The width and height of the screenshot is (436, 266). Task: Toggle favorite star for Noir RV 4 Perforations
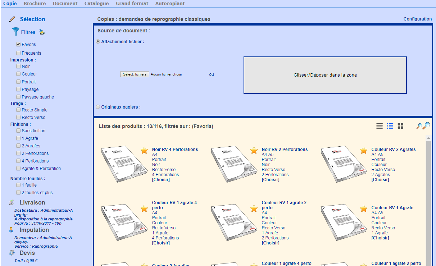(x=144, y=150)
